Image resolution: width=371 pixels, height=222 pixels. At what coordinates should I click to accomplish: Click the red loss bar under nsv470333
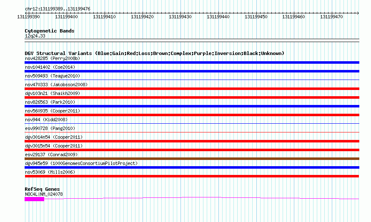pyautogui.click(x=192, y=89)
